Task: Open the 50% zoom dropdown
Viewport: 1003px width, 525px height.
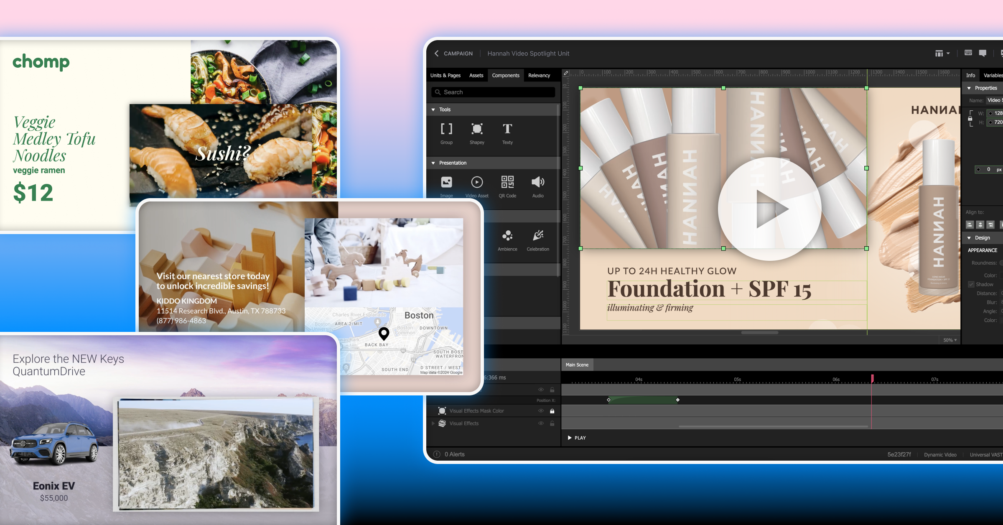Action: point(950,340)
